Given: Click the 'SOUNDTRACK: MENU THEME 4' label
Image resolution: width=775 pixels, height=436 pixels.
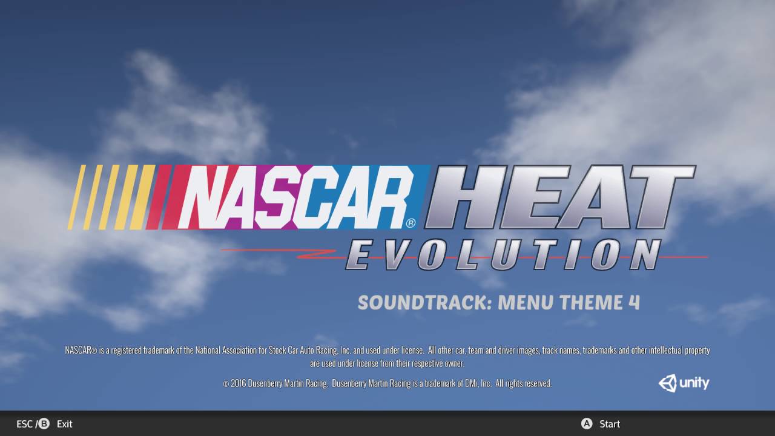Looking at the screenshot, I should tap(498, 302).
